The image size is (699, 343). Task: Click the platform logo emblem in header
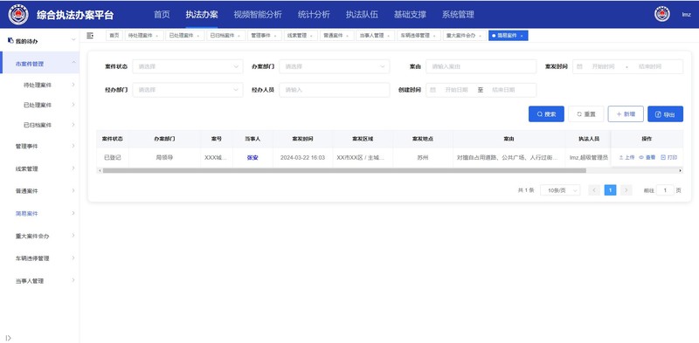pos(18,14)
